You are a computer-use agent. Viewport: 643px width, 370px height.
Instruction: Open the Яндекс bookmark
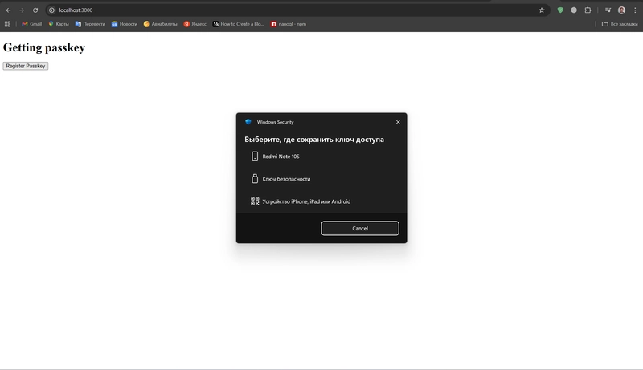(x=195, y=24)
